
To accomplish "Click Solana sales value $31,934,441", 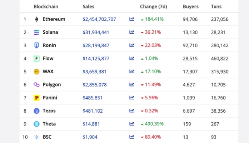I will point(96,32).
